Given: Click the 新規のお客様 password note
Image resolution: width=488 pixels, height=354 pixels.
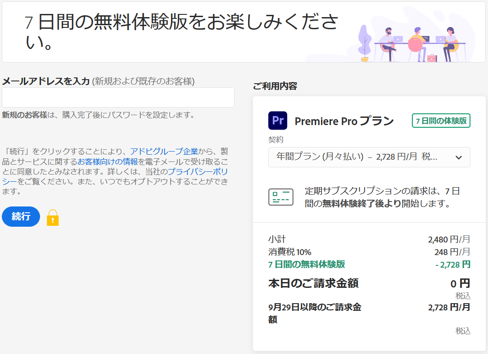Looking at the screenshot, I should [99, 115].
